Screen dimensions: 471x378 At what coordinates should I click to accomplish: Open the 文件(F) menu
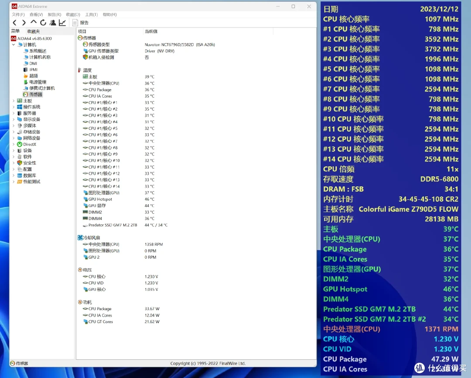[x=18, y=14]
